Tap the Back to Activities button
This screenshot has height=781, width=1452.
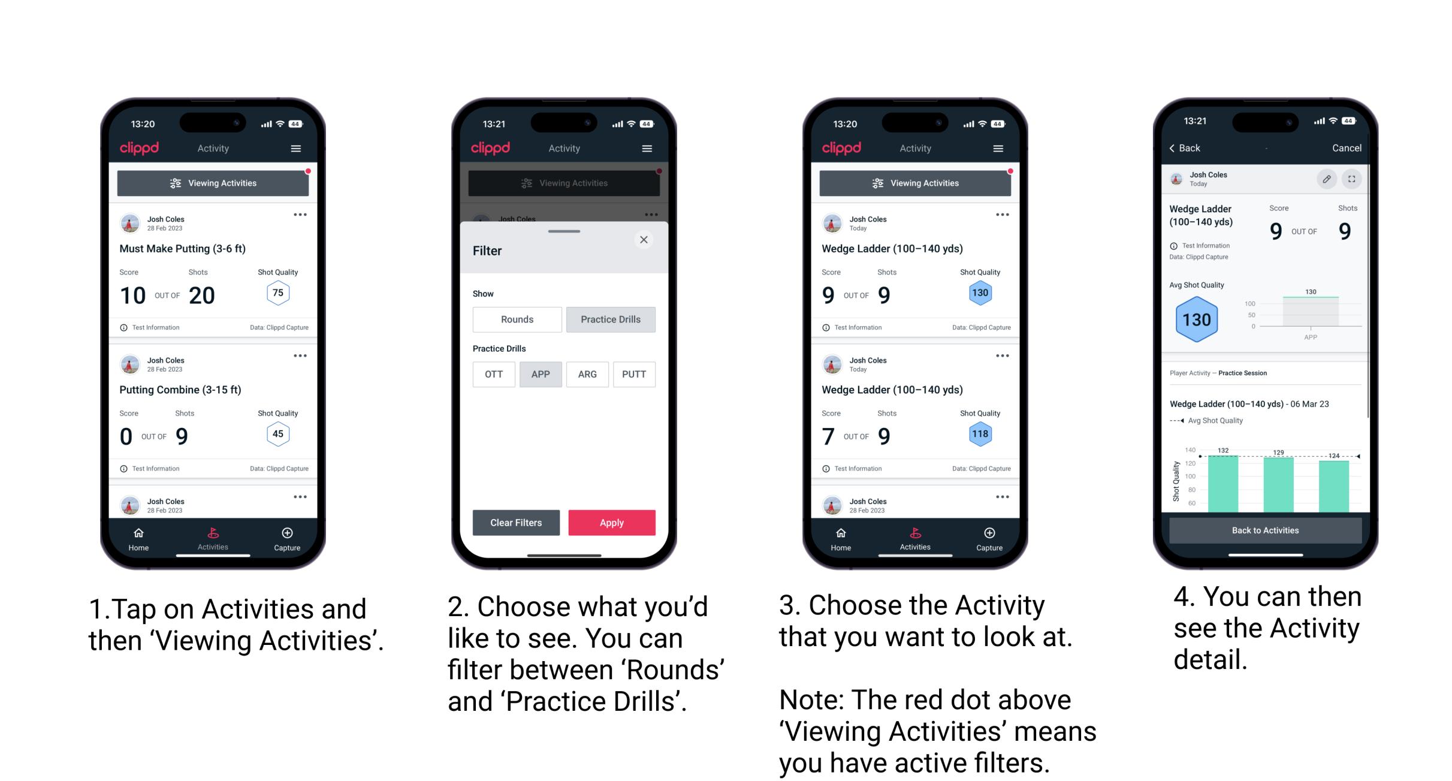(1266, 530)
